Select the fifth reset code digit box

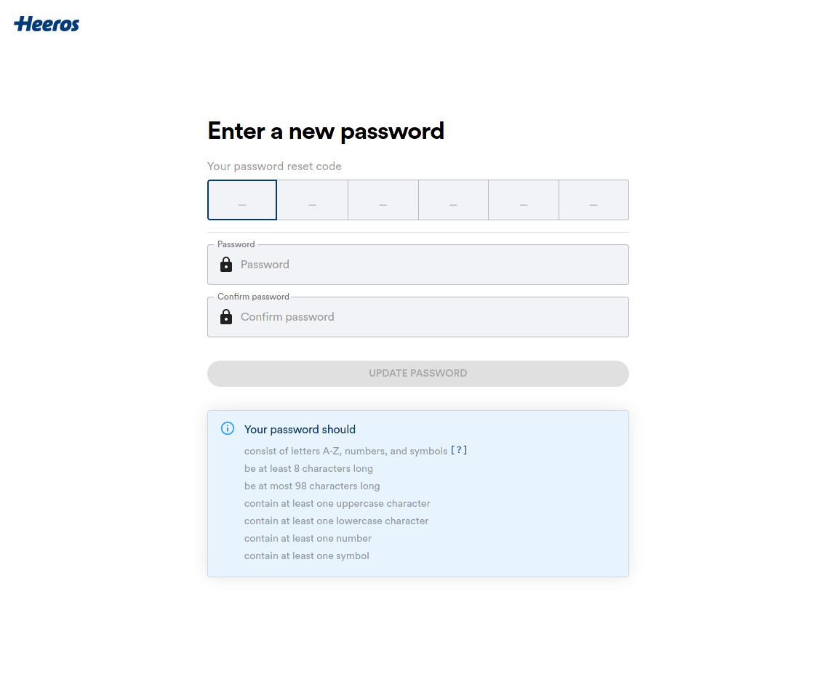524,200
